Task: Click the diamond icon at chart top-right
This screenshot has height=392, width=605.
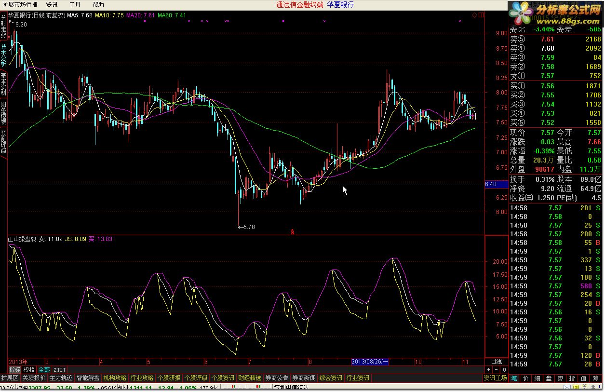Action: 474,15
